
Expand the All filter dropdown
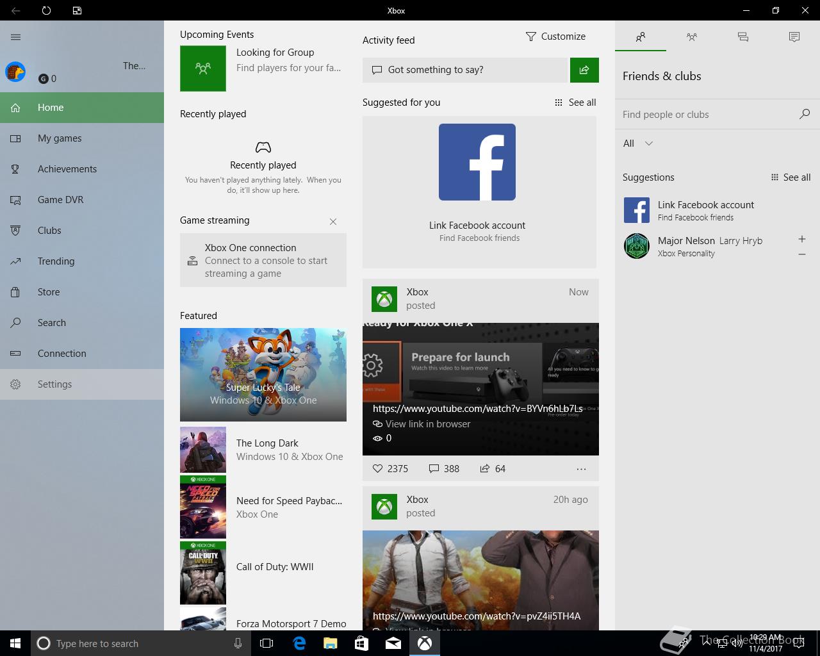(x=638, y=143)
